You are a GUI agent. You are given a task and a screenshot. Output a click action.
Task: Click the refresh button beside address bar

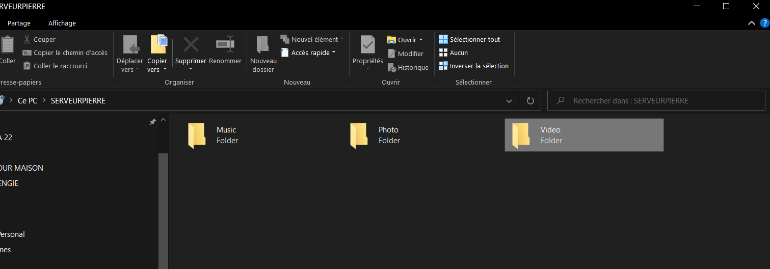click(x=530, y=101)
